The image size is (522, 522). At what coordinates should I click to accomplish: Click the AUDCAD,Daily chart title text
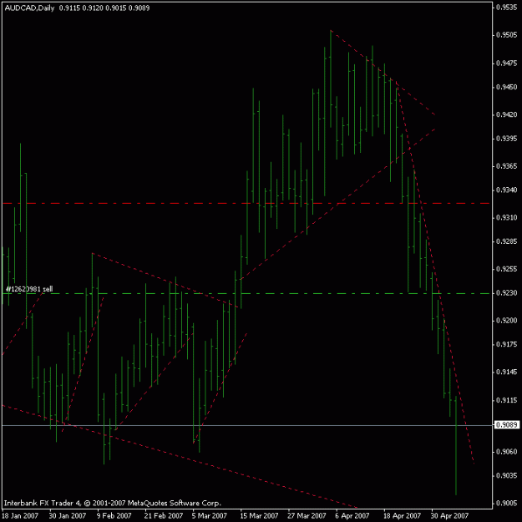point(29,8)
